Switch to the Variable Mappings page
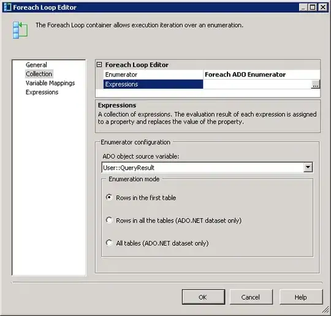The width and height of the screenshot is (331, 316). click(50, 83)
